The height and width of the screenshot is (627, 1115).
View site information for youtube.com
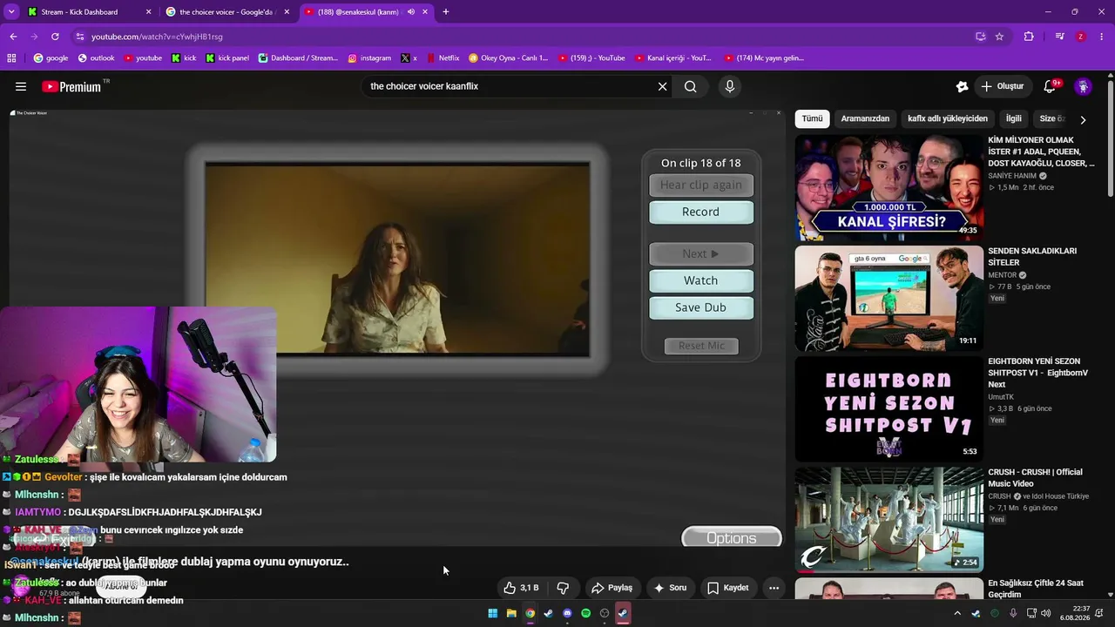coord(80,37)
